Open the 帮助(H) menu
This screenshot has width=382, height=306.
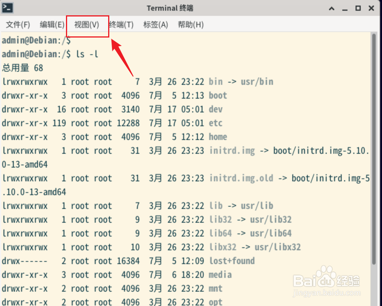click(190, 24)
